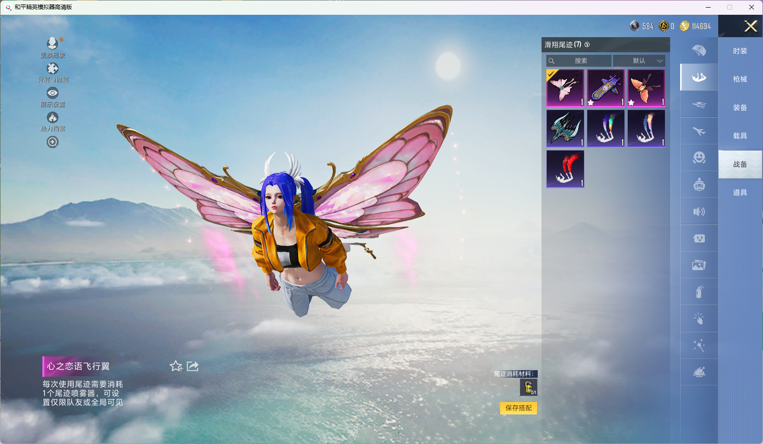This screenshot has height=444, width=763.
Task: Switch to the 枪械 tab
Action: [x=740, y=79]
